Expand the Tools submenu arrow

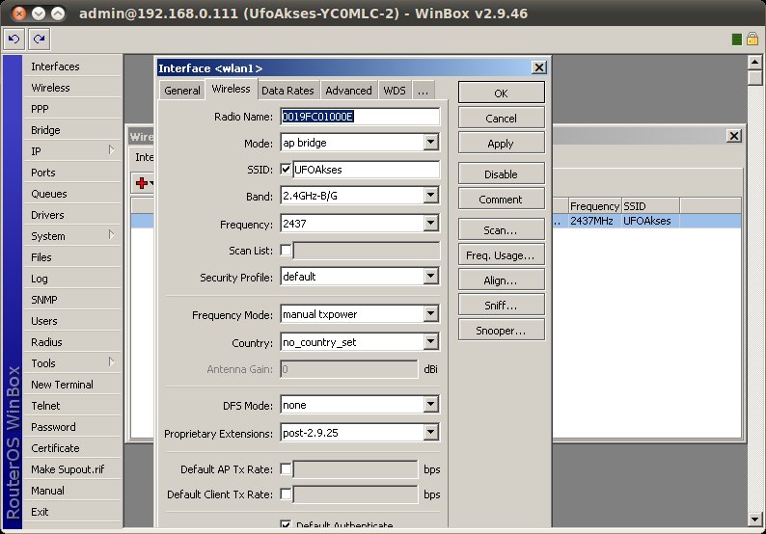pos(111,362)
